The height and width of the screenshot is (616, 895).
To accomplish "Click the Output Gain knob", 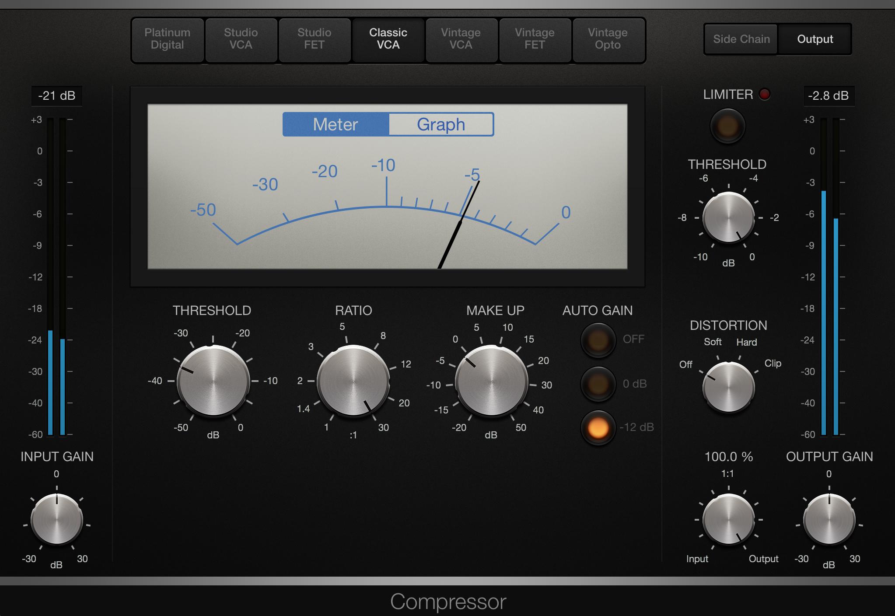I will 829,520.
